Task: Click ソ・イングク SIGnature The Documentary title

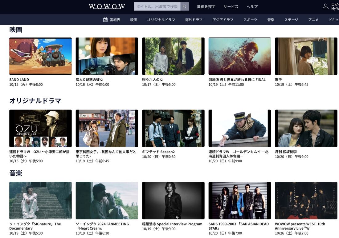Action: point(35,226)
